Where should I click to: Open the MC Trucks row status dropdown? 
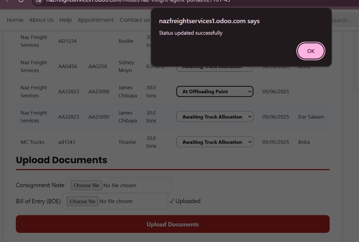coord(215,142)
